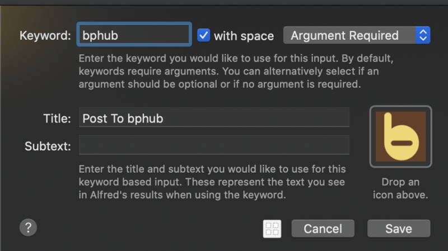The image size is (448, 251).
Task: Save the keyword input settings
Action: point(399,228)
